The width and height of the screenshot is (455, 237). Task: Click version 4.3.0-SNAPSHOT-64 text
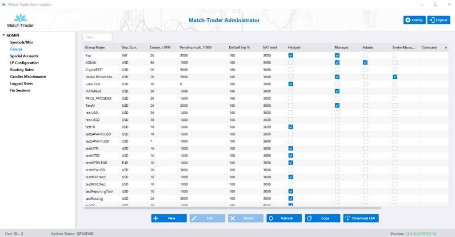tap(420, 233)
